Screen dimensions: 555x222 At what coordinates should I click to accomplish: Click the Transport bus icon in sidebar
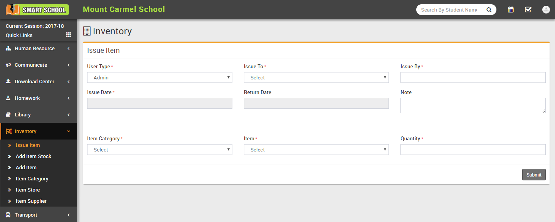click(x=8, y=215)
